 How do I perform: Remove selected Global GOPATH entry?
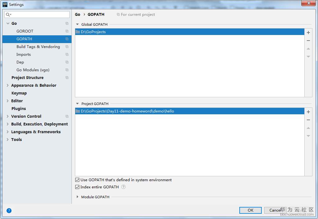click(308, 41)
